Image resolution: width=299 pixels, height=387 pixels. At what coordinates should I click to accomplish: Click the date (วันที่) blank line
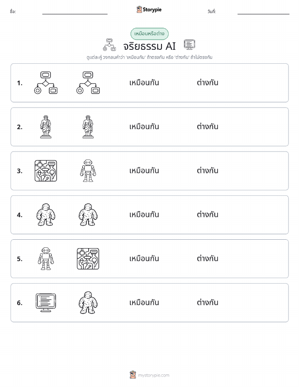[263, 14]
